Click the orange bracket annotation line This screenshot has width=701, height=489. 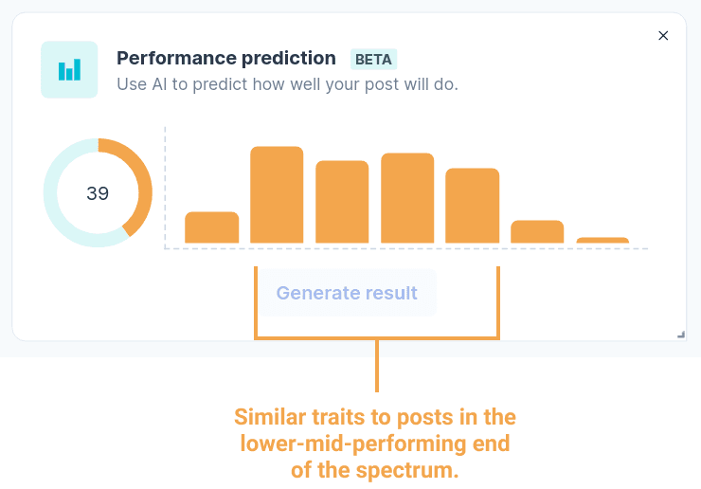377,337
